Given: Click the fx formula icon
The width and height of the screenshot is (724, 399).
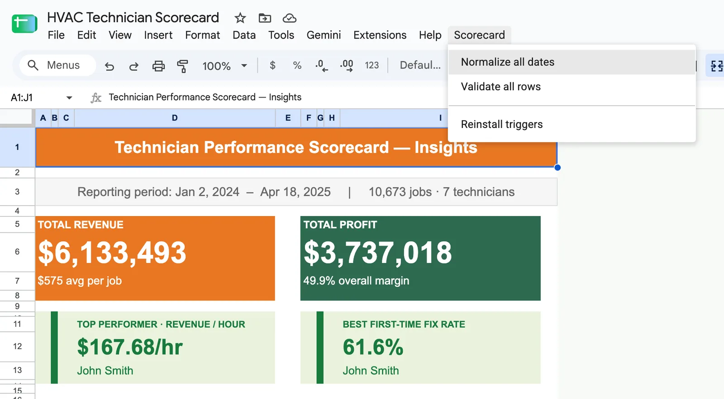Looking at the screenshot, I should tap(96, 98).
